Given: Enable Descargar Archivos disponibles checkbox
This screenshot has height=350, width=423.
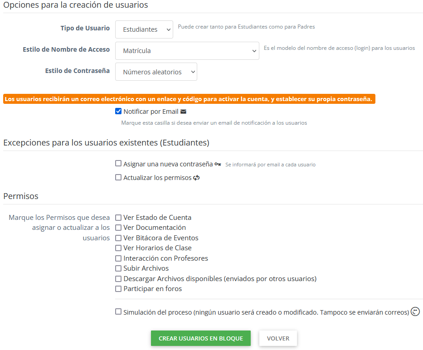Looking at the screenshot, I should [118, 279].
